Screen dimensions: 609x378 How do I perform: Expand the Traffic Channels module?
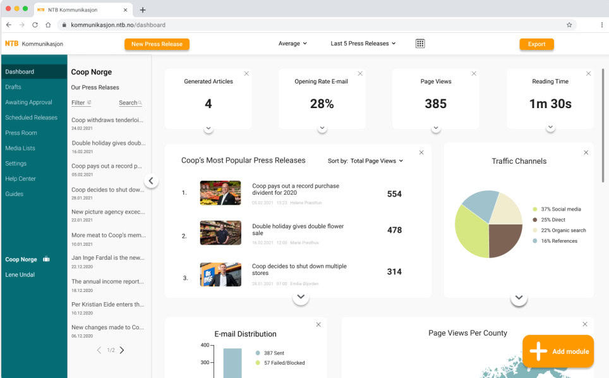519,298
